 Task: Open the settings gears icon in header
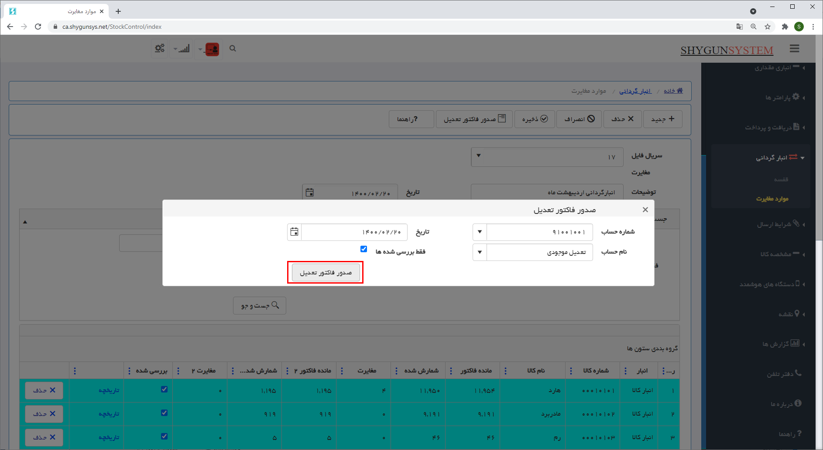point(160,49)
